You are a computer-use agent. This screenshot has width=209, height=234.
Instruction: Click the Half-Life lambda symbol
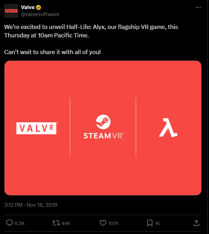pos(168,127)
